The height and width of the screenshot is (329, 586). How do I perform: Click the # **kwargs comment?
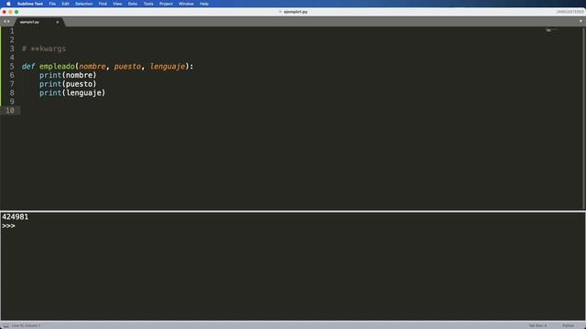44,48
